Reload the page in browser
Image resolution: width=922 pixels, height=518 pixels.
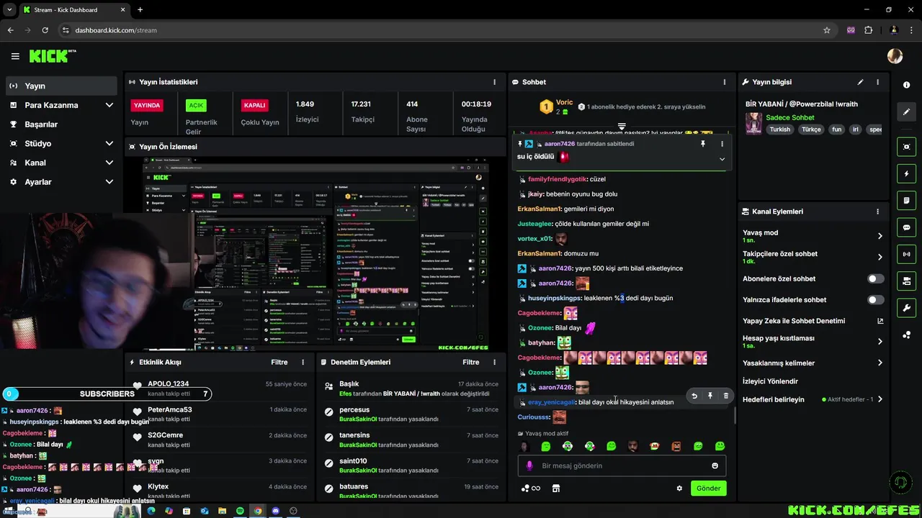[45, 30]
